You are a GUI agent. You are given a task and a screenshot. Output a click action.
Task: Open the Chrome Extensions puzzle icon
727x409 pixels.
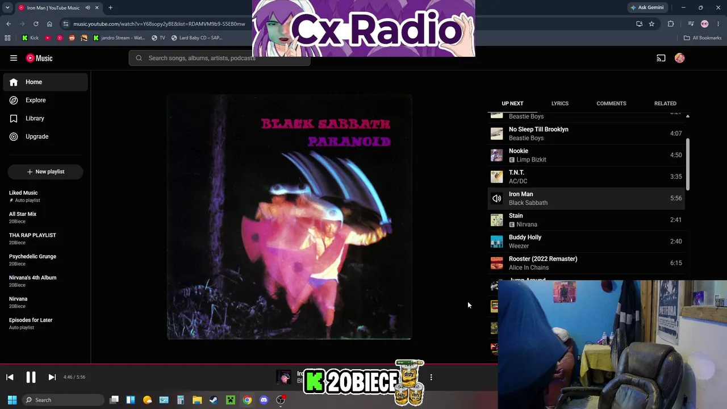(671, 24)
